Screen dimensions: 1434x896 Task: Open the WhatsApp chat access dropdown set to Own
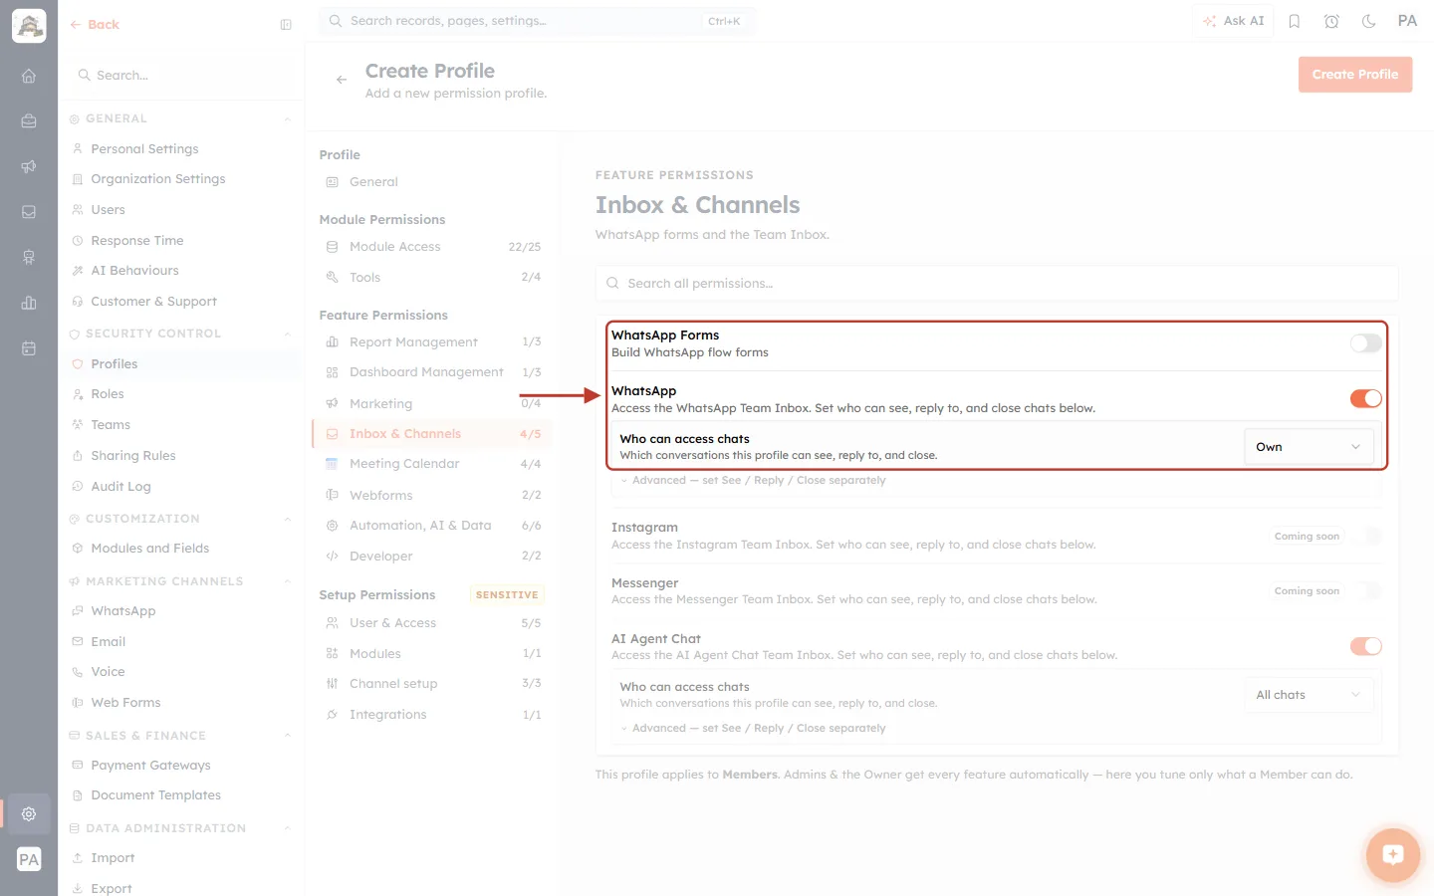[x=1309, y=447]
